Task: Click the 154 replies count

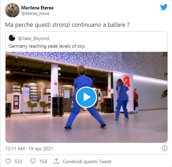Action: (43, 161)
